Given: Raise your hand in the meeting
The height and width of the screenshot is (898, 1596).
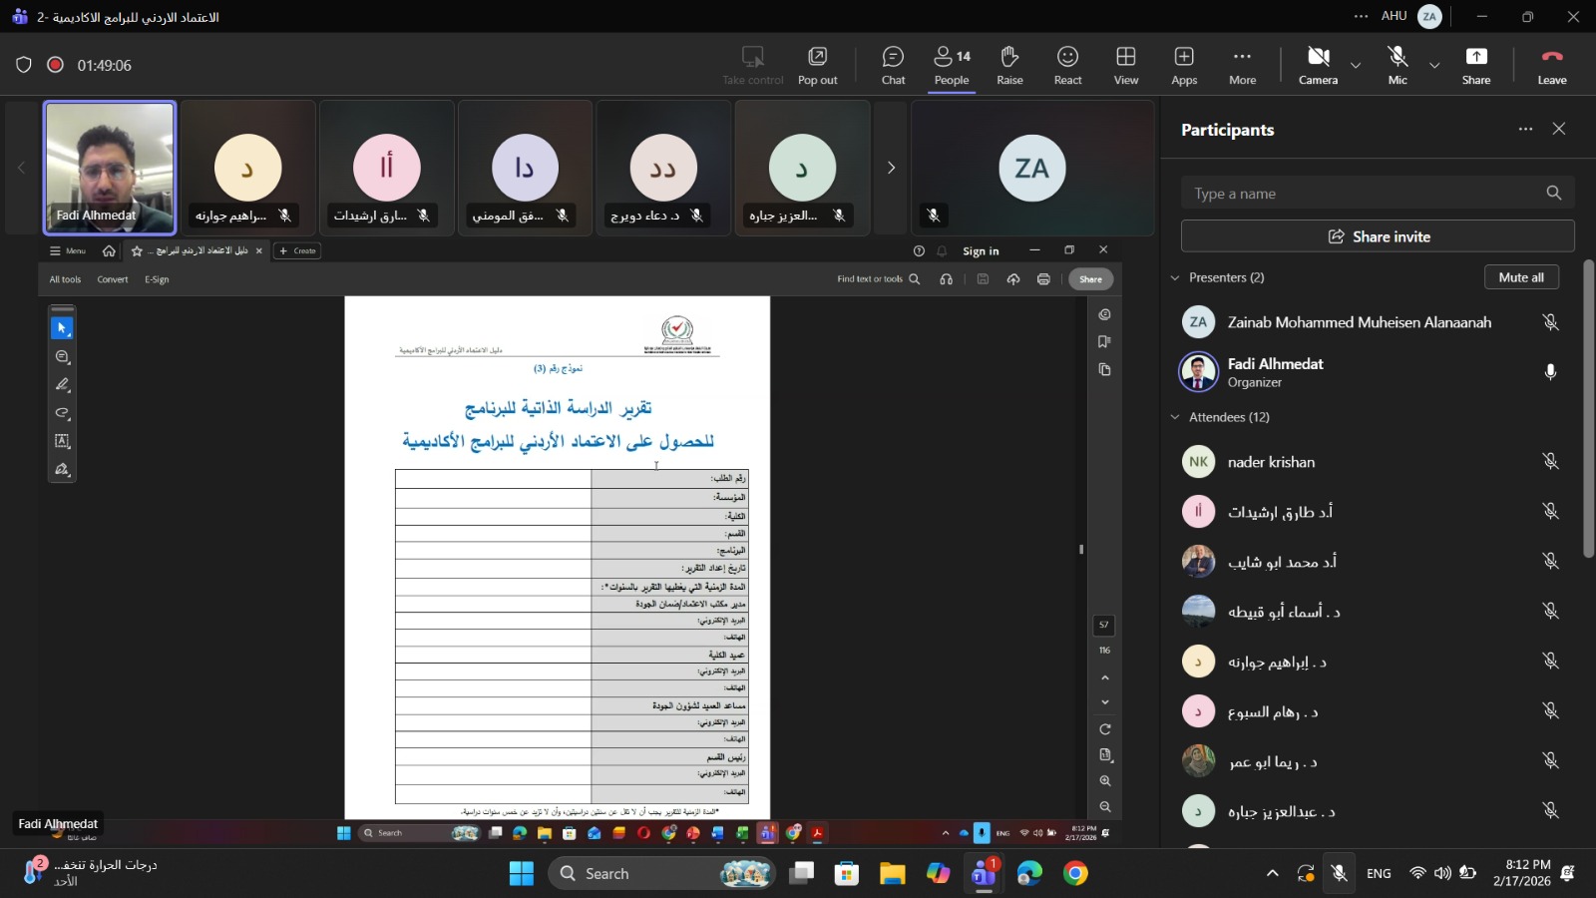Looking at the screenshot, I should pyautogui.click(x=1009, y=65).
